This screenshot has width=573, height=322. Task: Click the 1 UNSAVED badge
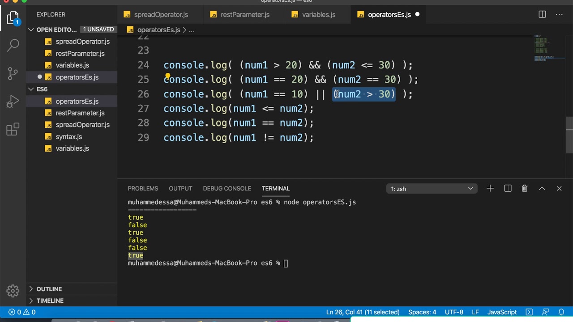coord(98,29)
